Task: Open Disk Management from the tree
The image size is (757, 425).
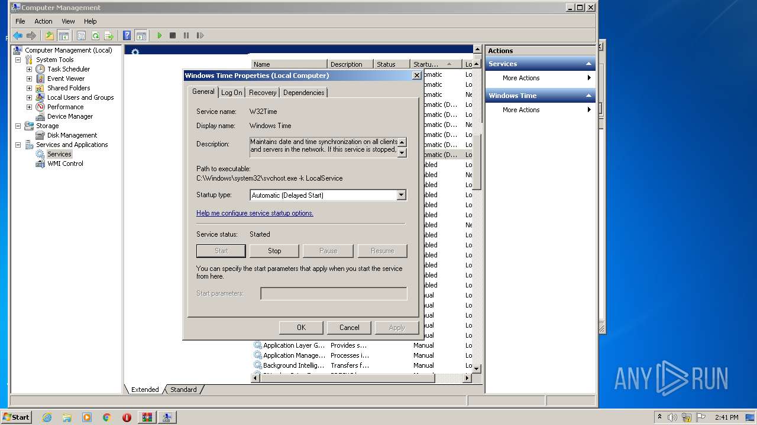Action: [x=72, y=135]
